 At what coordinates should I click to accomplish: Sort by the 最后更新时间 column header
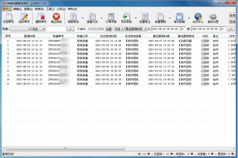click(x=161, y=36)
